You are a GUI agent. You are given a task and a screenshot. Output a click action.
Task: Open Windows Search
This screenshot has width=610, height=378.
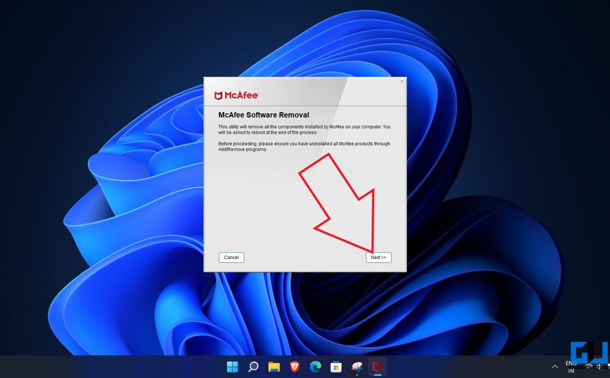[253, 366]
